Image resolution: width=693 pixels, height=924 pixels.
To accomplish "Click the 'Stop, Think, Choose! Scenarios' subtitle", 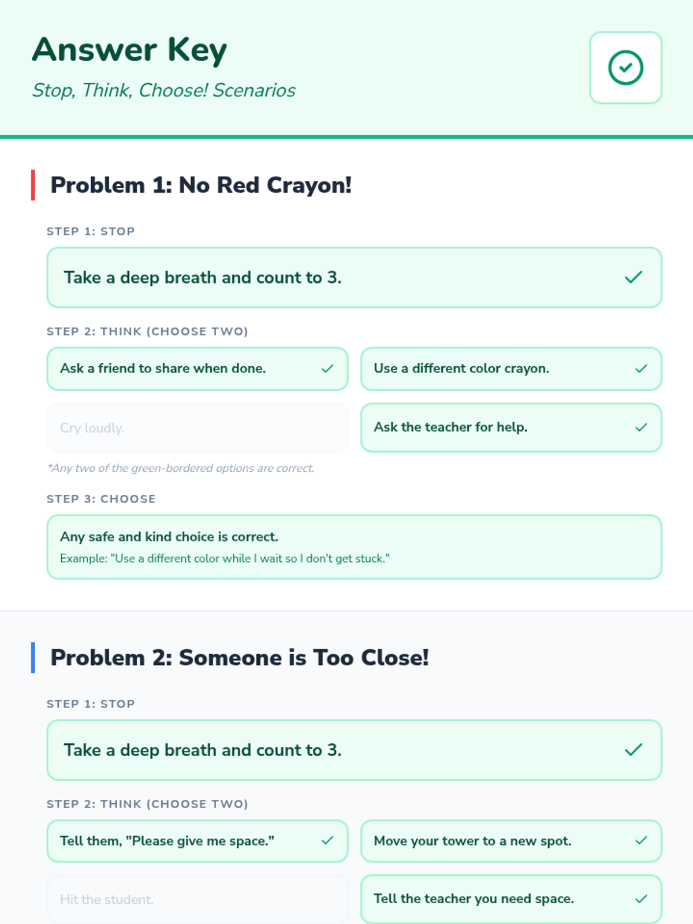I will point(164,90).
